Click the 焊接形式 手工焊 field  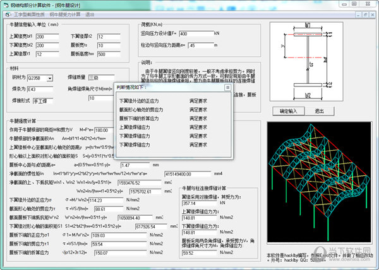[43, 101]
